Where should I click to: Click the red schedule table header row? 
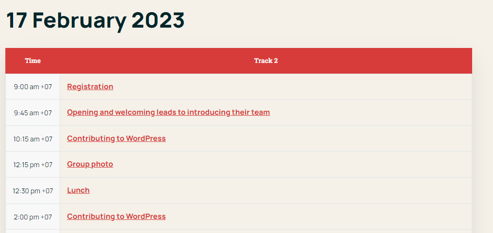[239, 61]
